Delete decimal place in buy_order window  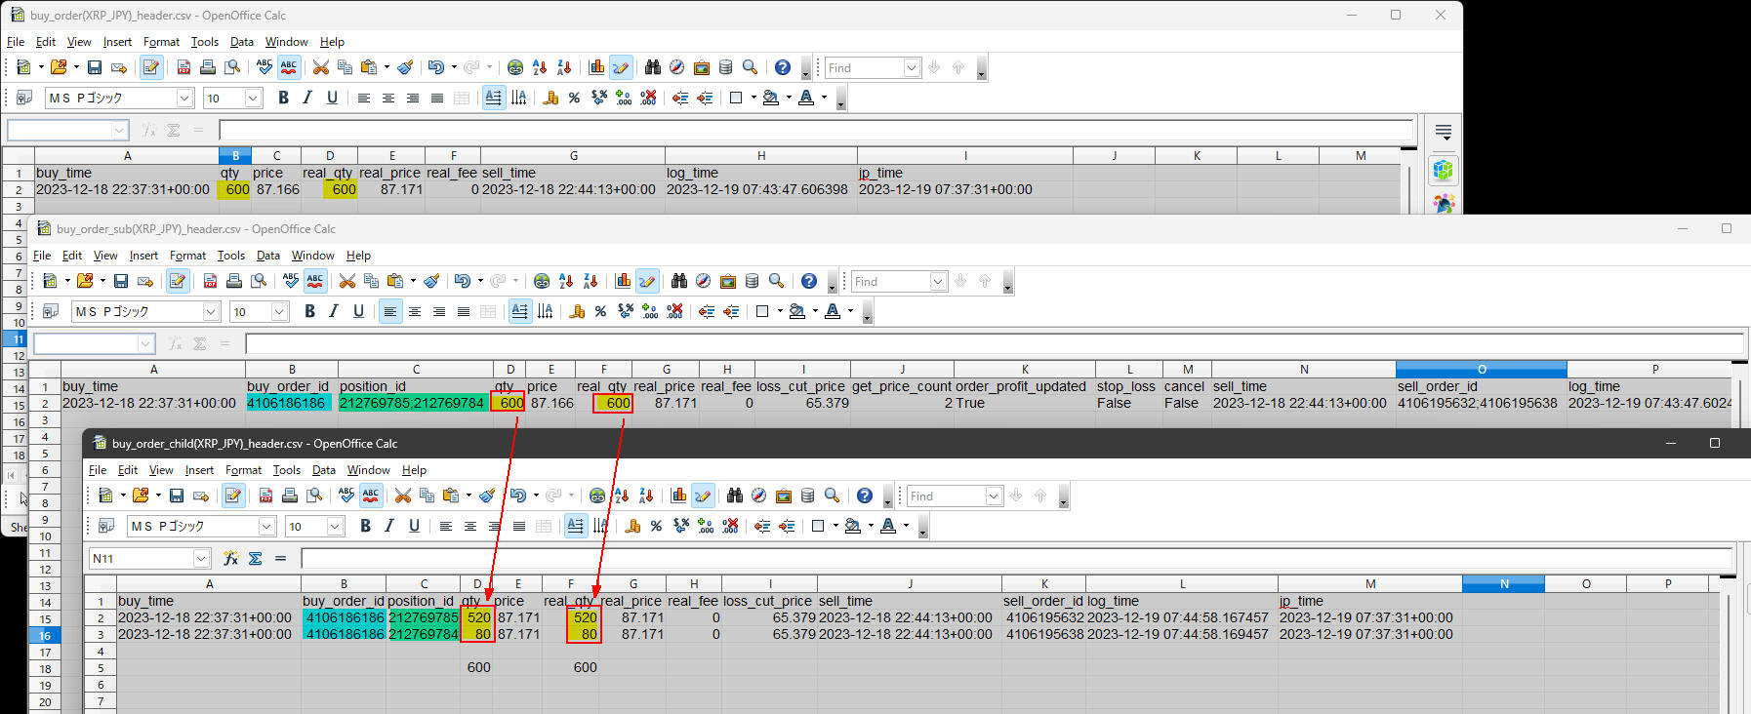click(648, 98)
